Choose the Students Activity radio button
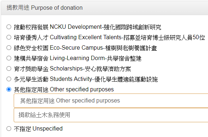The image size is (208, 137). coord(9,79)
